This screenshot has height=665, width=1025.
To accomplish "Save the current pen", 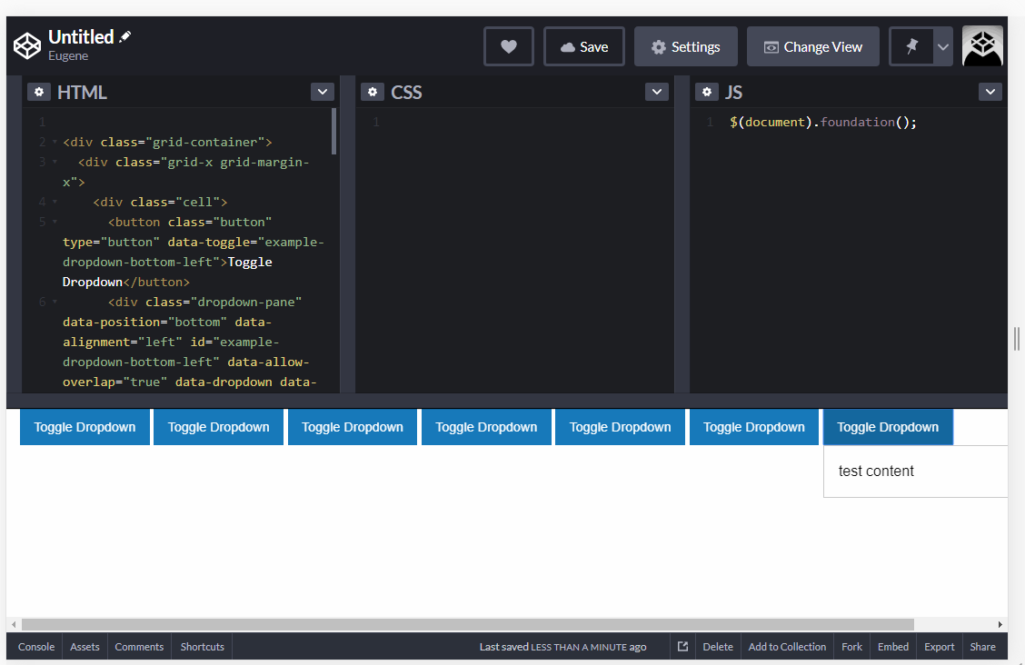I will 583,46.
